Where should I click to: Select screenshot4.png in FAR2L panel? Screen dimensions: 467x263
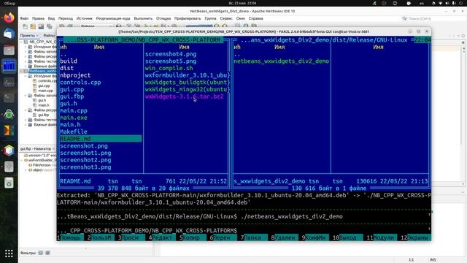(171, 54)
